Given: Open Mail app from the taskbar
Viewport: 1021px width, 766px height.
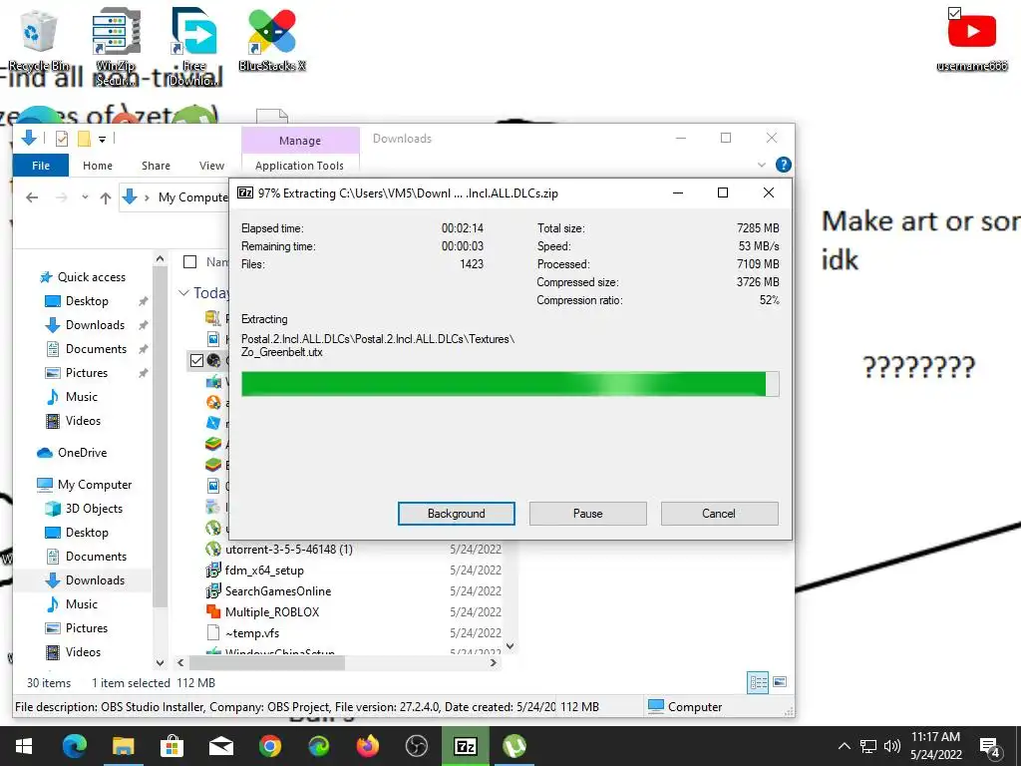Looking at the screenshot, I should [221, 746].
